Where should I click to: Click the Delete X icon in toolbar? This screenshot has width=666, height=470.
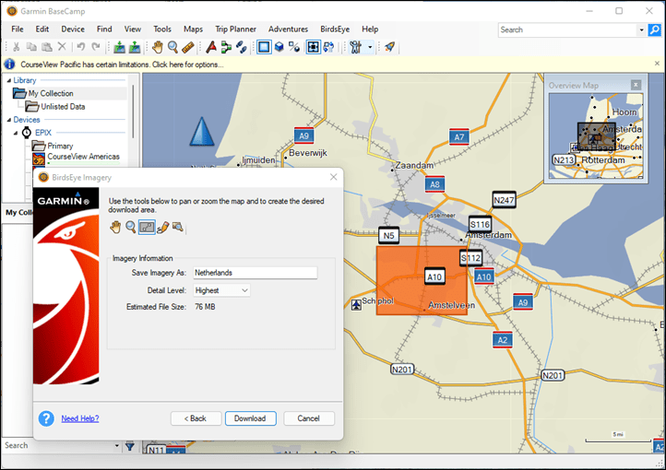coord(62,47)
